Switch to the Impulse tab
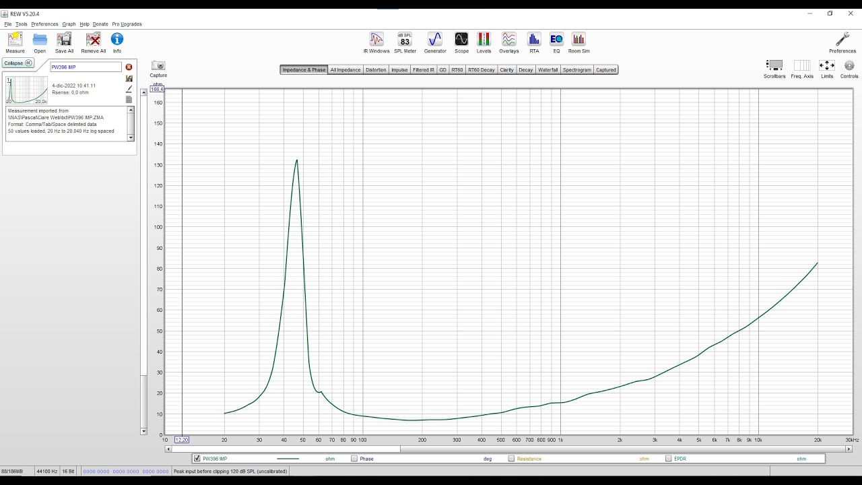 click(399, 70)
